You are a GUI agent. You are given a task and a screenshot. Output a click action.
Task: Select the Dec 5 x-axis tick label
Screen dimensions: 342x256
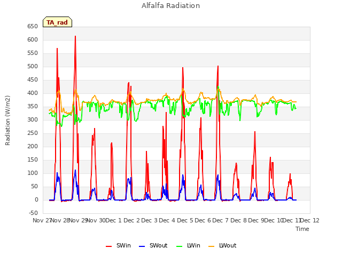click(185, 220)
